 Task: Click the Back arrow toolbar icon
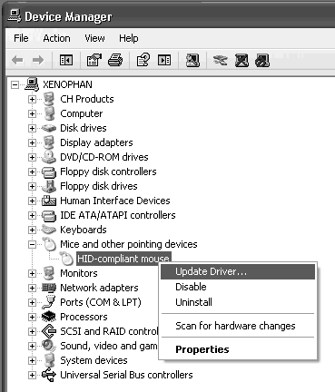tap(17, 60)
